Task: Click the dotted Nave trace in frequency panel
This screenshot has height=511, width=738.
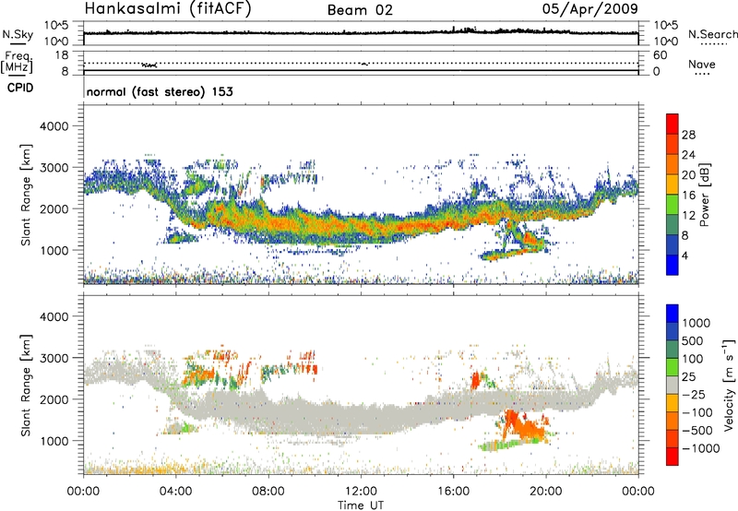Action: click(x=361, y=63)
